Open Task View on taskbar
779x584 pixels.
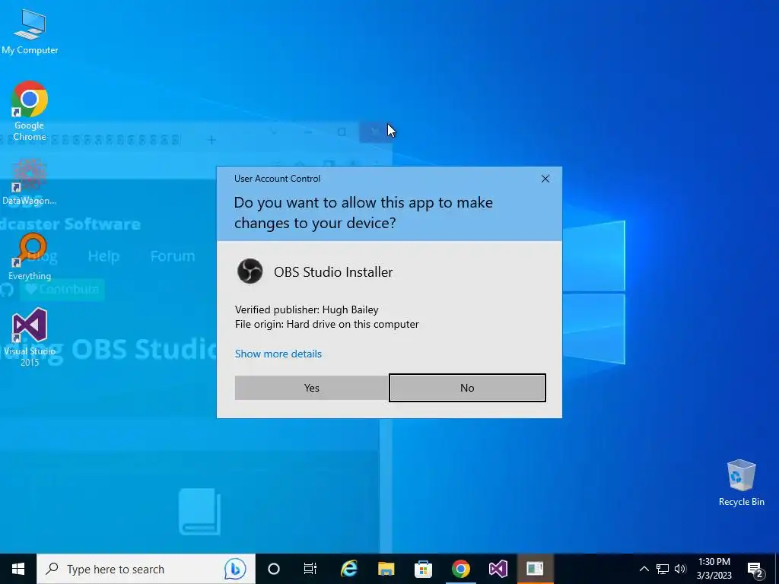(x=310, y=569)
